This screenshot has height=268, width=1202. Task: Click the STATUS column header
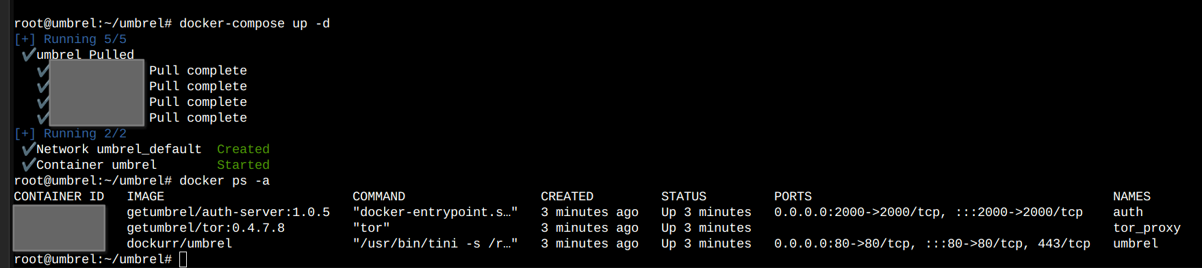684,196
